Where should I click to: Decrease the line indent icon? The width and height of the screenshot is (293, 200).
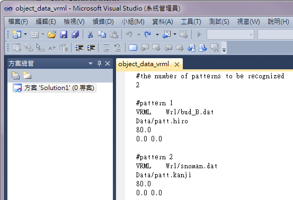[79, 48]
